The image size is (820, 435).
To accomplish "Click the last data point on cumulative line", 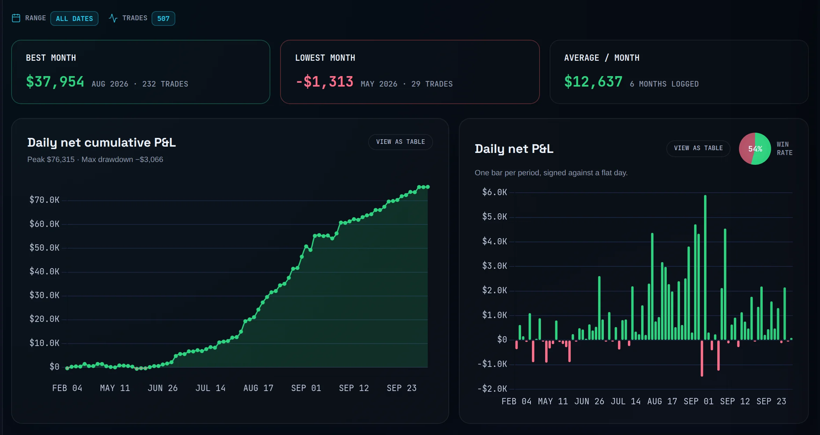I will coord(427,187).
